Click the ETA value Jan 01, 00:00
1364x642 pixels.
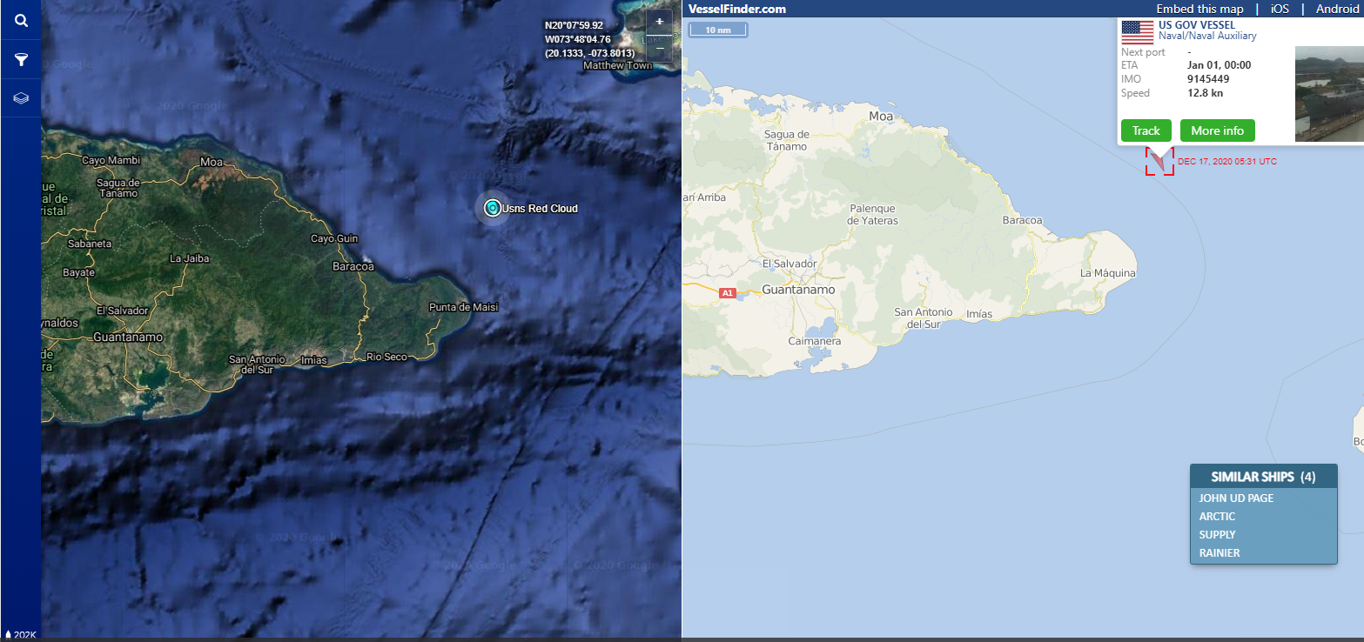pyautogui.click(x=1219, y=65)
